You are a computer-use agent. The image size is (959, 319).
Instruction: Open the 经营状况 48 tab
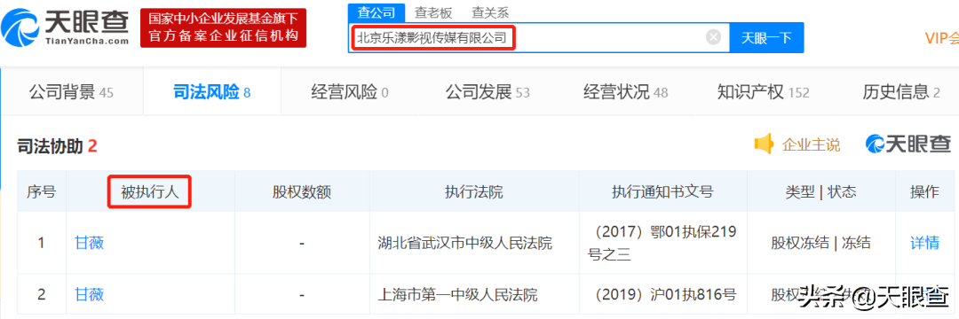(625, 93)
